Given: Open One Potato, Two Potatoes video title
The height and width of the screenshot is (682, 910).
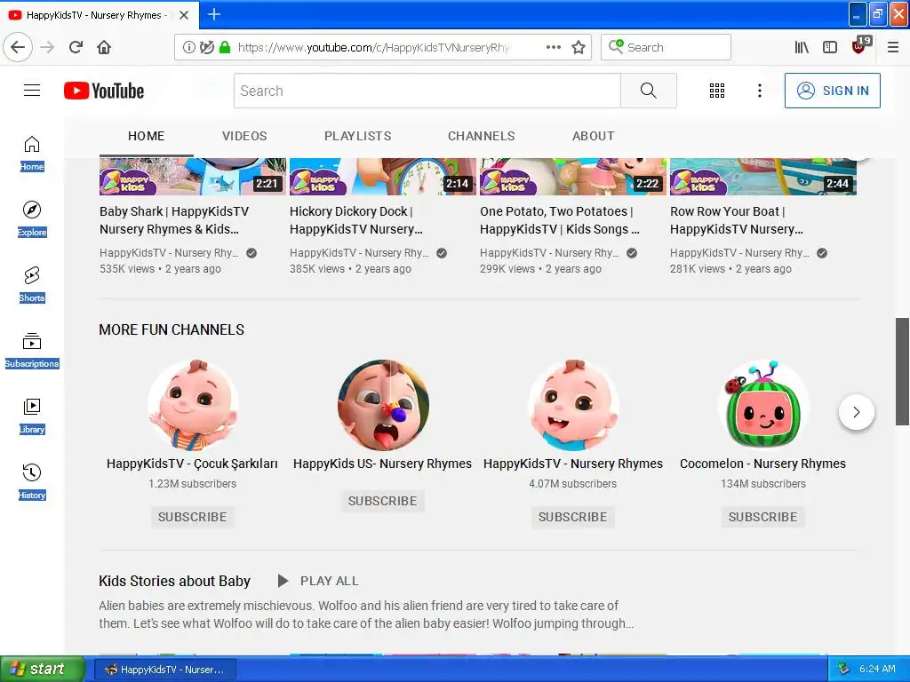Looking at the screenshot, I should point(560,220).
